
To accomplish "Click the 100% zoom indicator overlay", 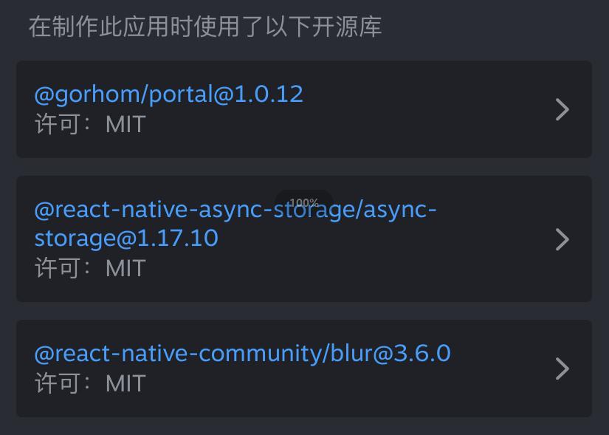I will [306, 201].
